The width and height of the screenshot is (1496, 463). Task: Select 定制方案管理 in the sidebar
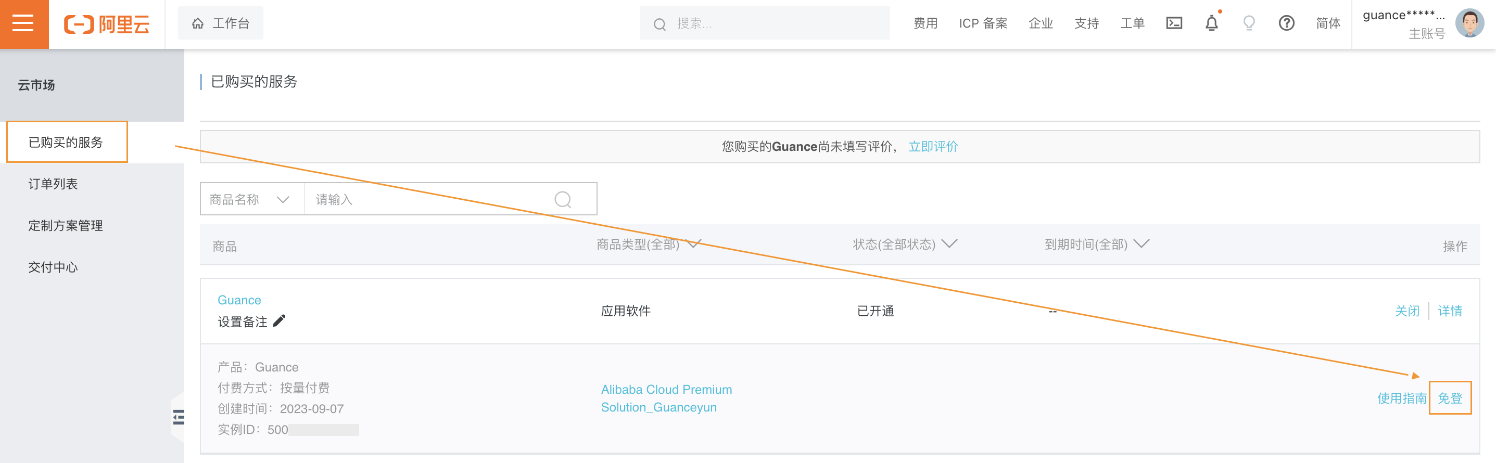66,226
